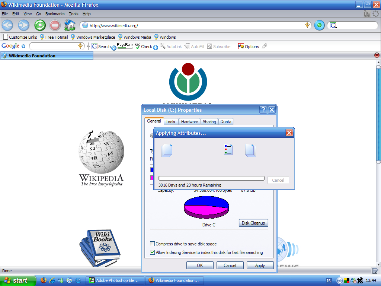Open the Edit menu
Viewport: 381px width, 286px height.
[16, 14]
